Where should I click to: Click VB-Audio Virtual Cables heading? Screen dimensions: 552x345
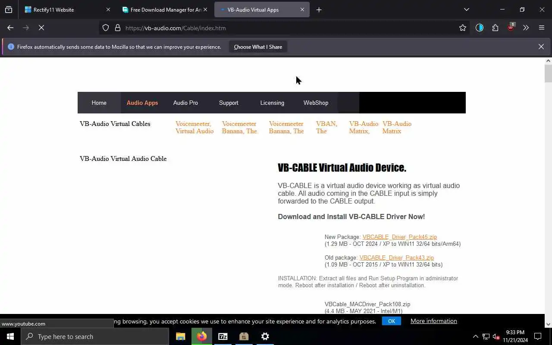pos(115,124)
